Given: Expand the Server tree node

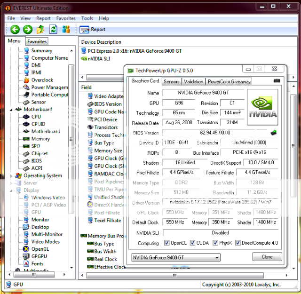Looking at the screenshot, I should (11, 183).
